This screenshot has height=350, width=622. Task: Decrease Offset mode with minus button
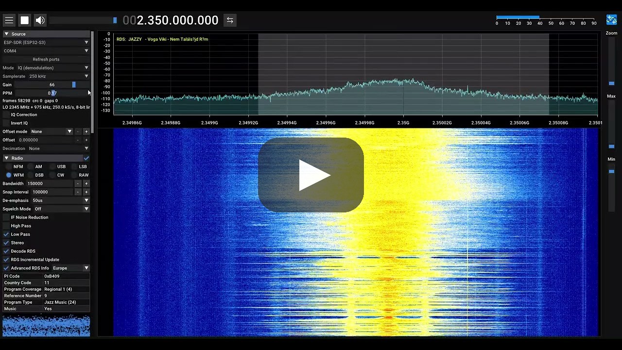click(x=78, y=131)
